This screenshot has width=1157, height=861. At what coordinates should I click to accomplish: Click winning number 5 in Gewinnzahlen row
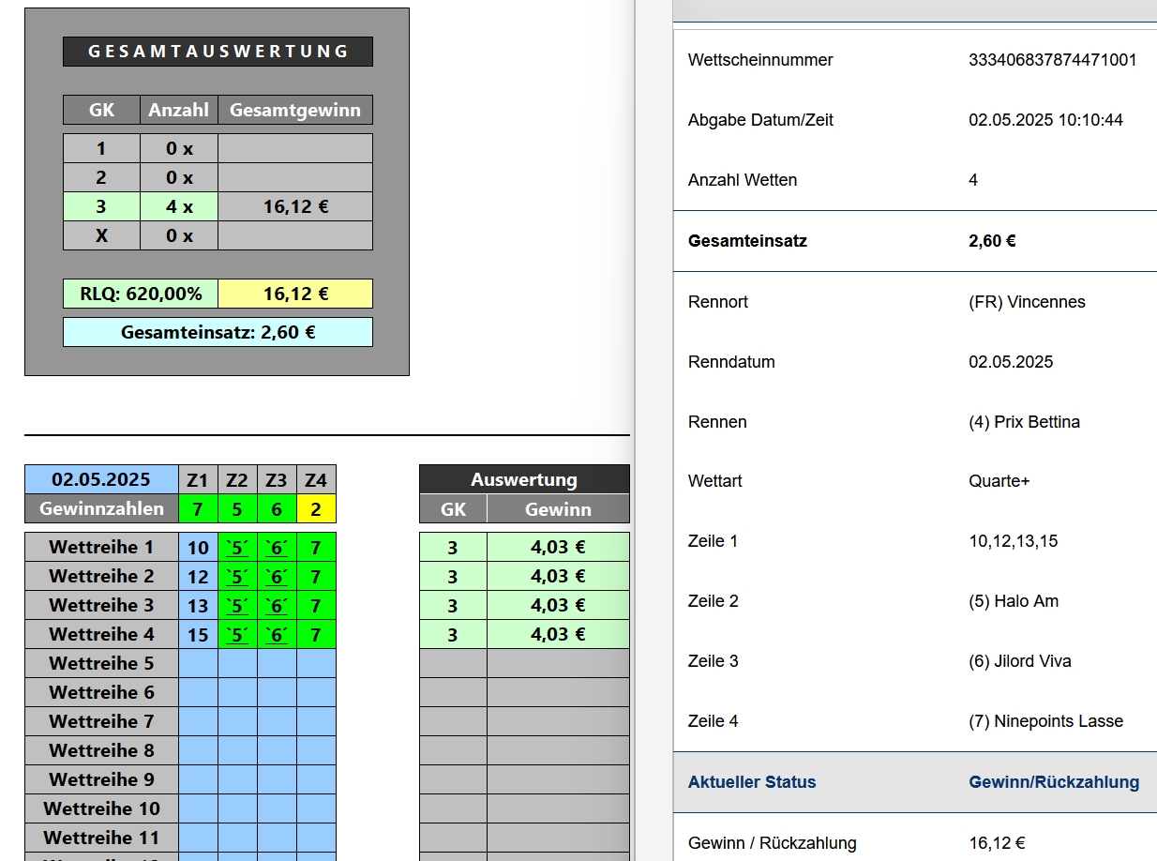tap(237, 508)
